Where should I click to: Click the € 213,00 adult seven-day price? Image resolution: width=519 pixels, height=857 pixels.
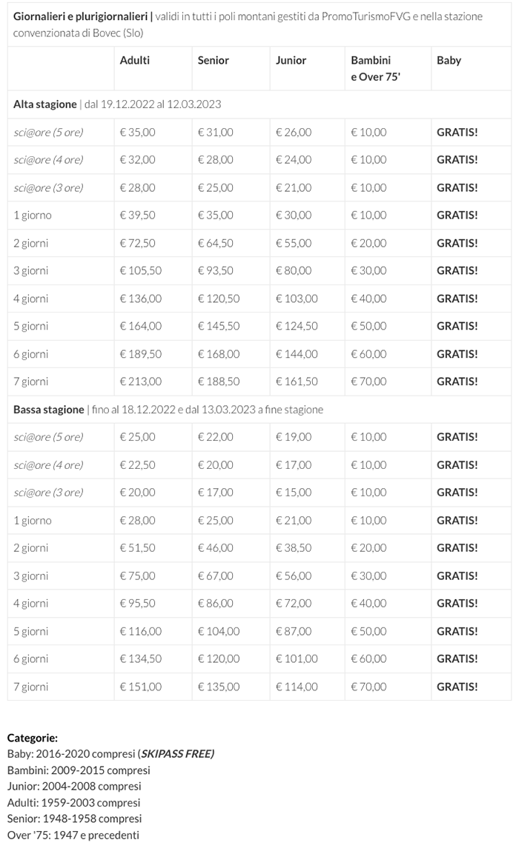pos(140,381)
